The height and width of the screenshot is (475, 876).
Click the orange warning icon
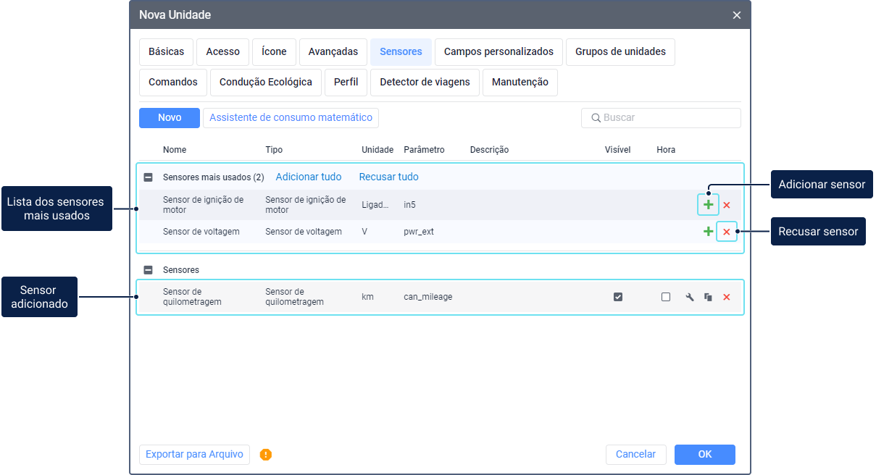click(x=266, y=455)
